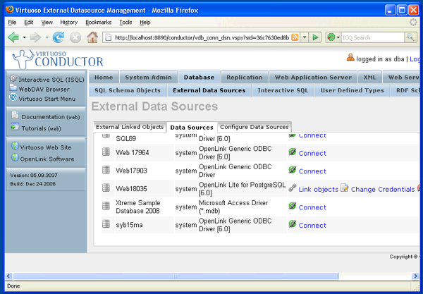Click the Change Credentials edit icon
This screenshot has height=294, width=423.
[x=344, y=188]
